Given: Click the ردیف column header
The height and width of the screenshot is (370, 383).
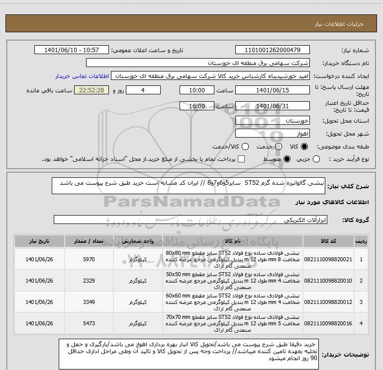Looking at the screenshot, I should (361, 241).
